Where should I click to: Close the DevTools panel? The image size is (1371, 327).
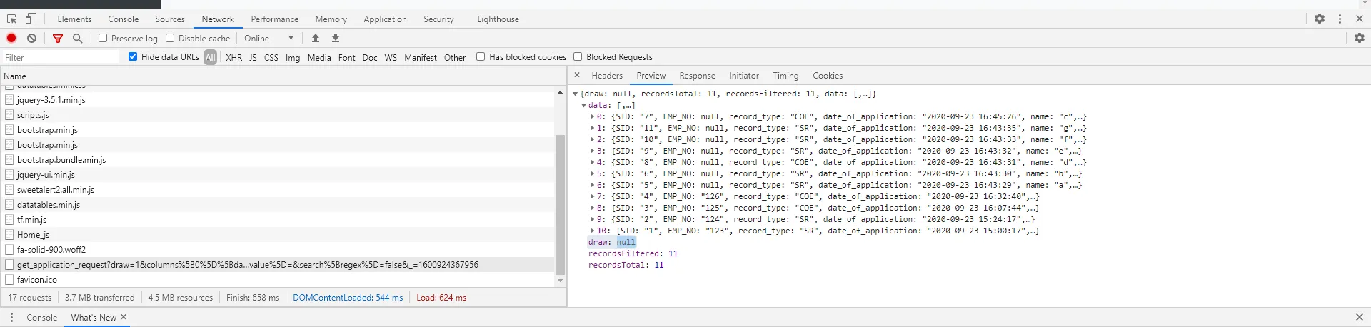[x=1360, y=19]
